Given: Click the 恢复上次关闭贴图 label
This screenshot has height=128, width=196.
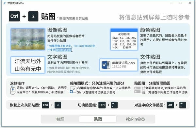Looking at the screenshot, I should coord(25,105).
